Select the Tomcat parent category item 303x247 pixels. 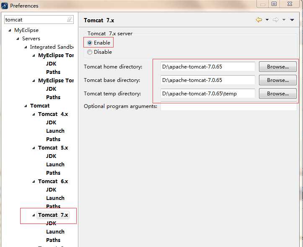40,106
